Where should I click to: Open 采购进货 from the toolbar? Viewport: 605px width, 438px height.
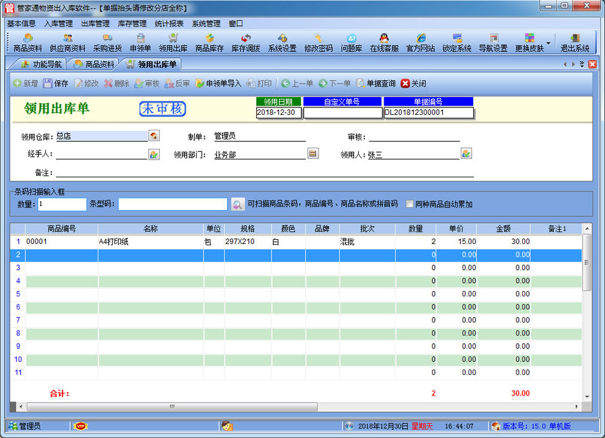tap(108, 43)
